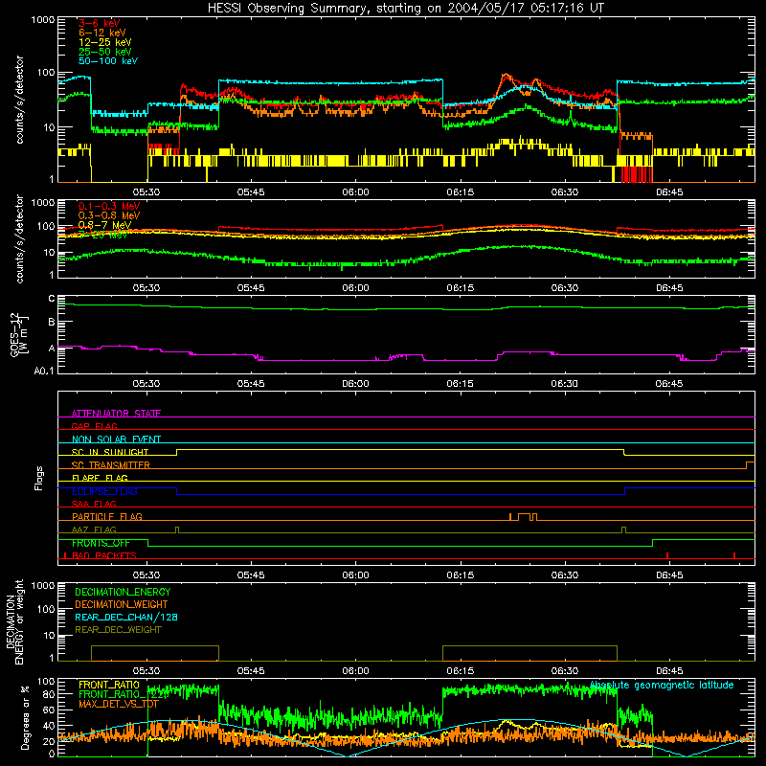Viewport: 766px width, 766px height.
Task: Click the ECLIPSE_FLAG label
Action: 104,491
